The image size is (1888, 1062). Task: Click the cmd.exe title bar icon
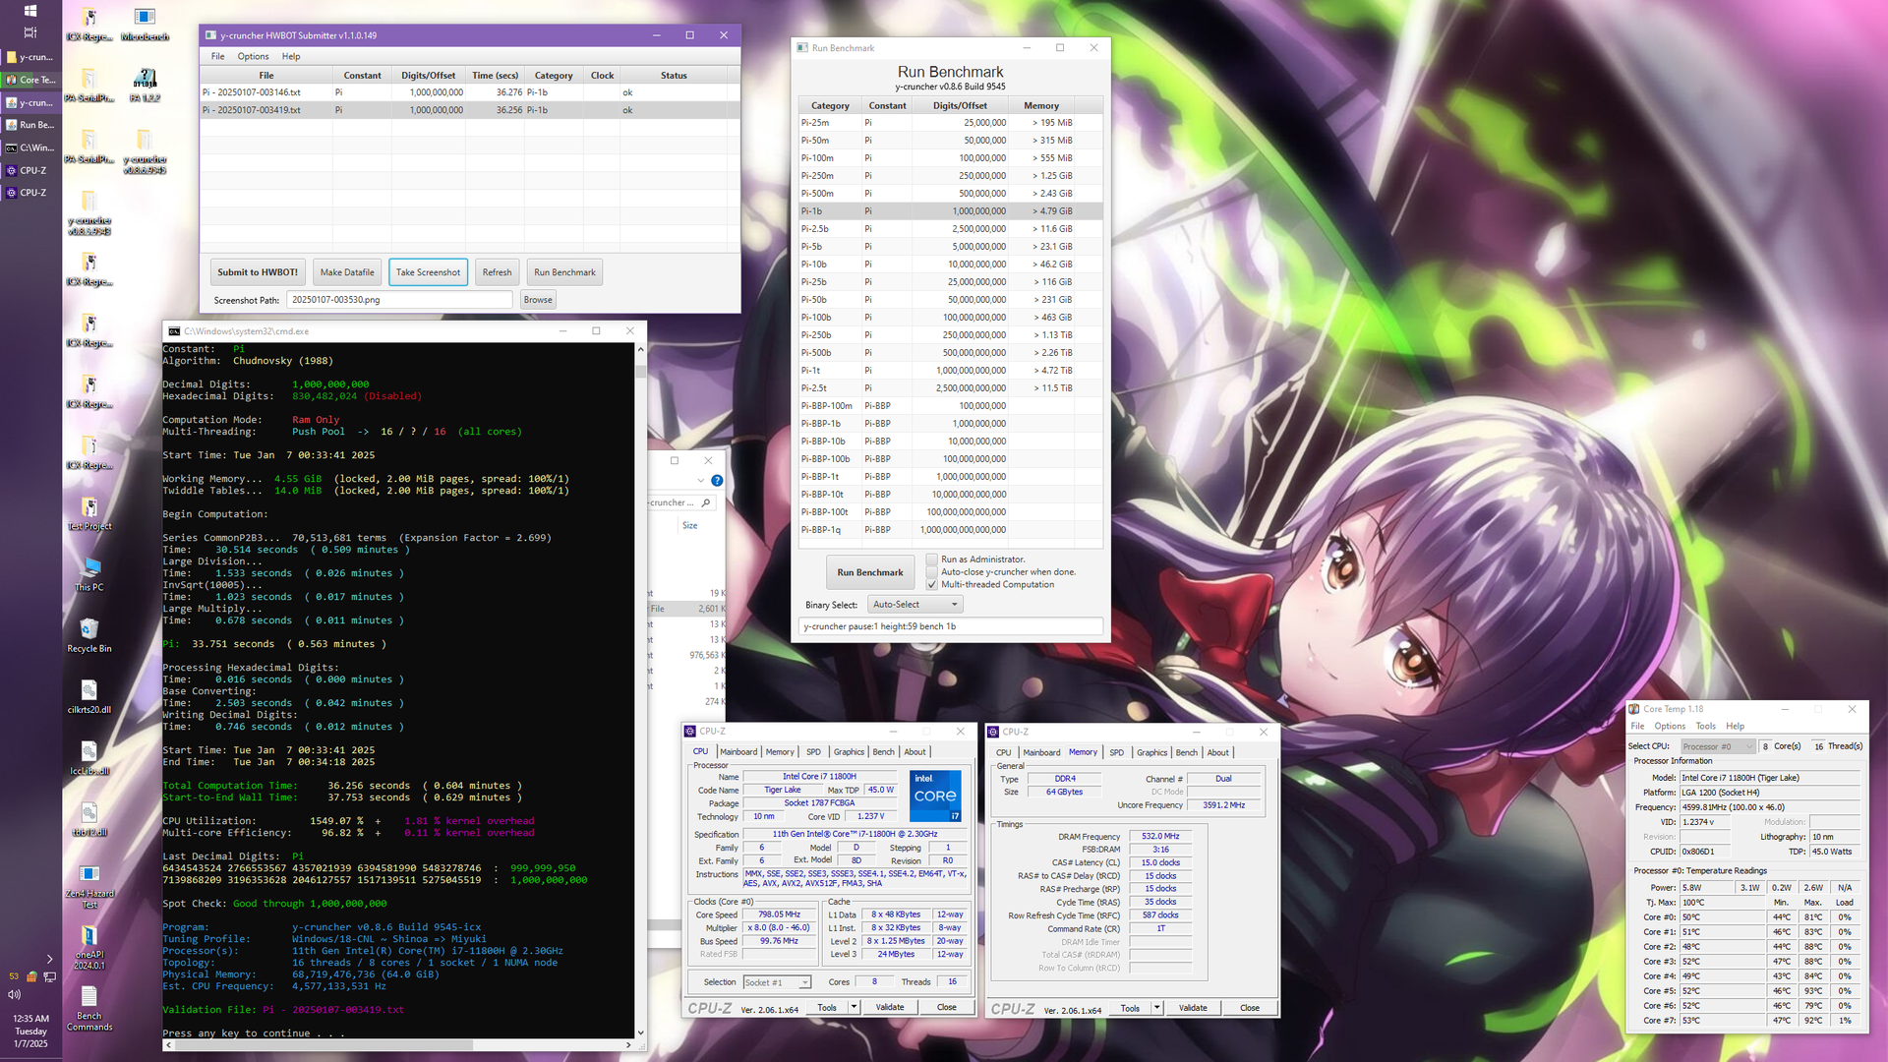coord(174,331)
